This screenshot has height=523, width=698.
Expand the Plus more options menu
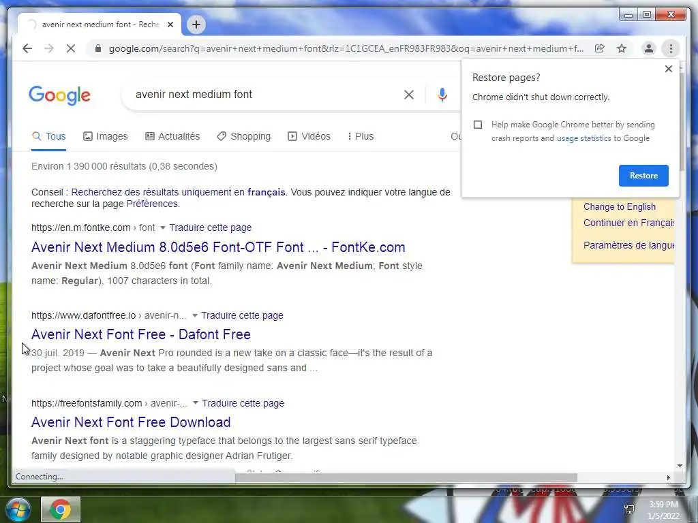(361, 136)
